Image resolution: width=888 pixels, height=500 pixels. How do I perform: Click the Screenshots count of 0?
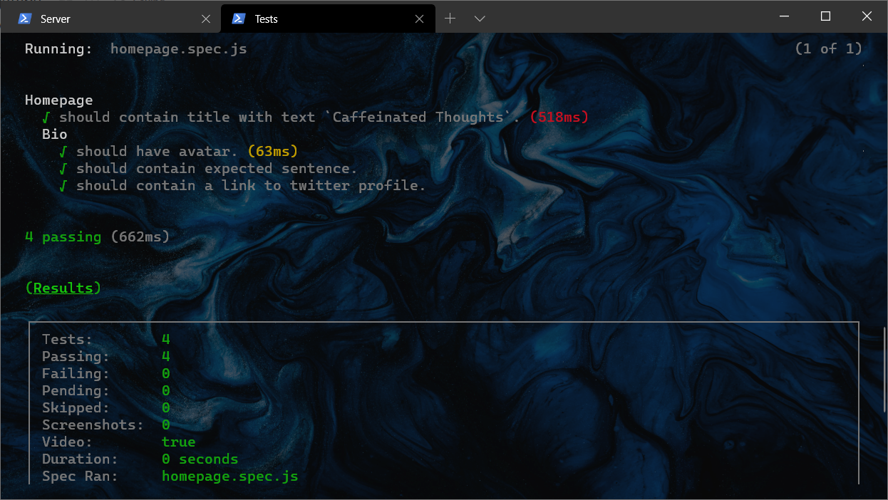point(165,425)
